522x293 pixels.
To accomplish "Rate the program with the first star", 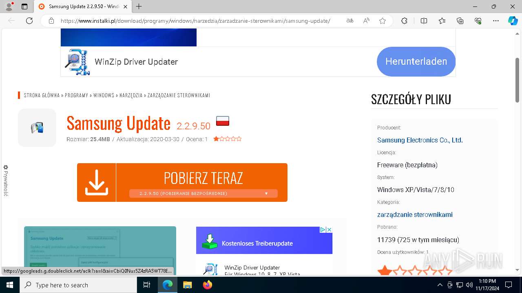I will coord(216,139).
